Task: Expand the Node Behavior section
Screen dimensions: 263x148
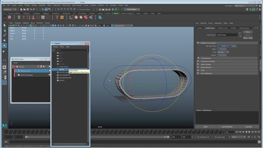Action: pyautogui.click(x=198, y=67)
